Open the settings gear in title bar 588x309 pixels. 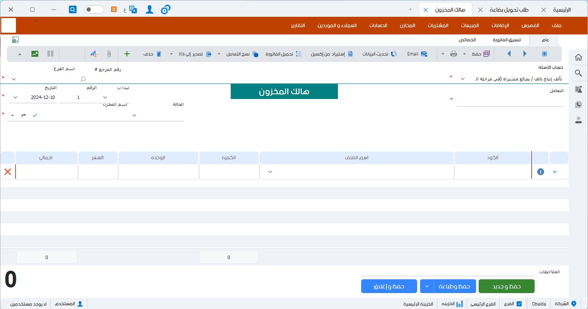click(165, 9)
